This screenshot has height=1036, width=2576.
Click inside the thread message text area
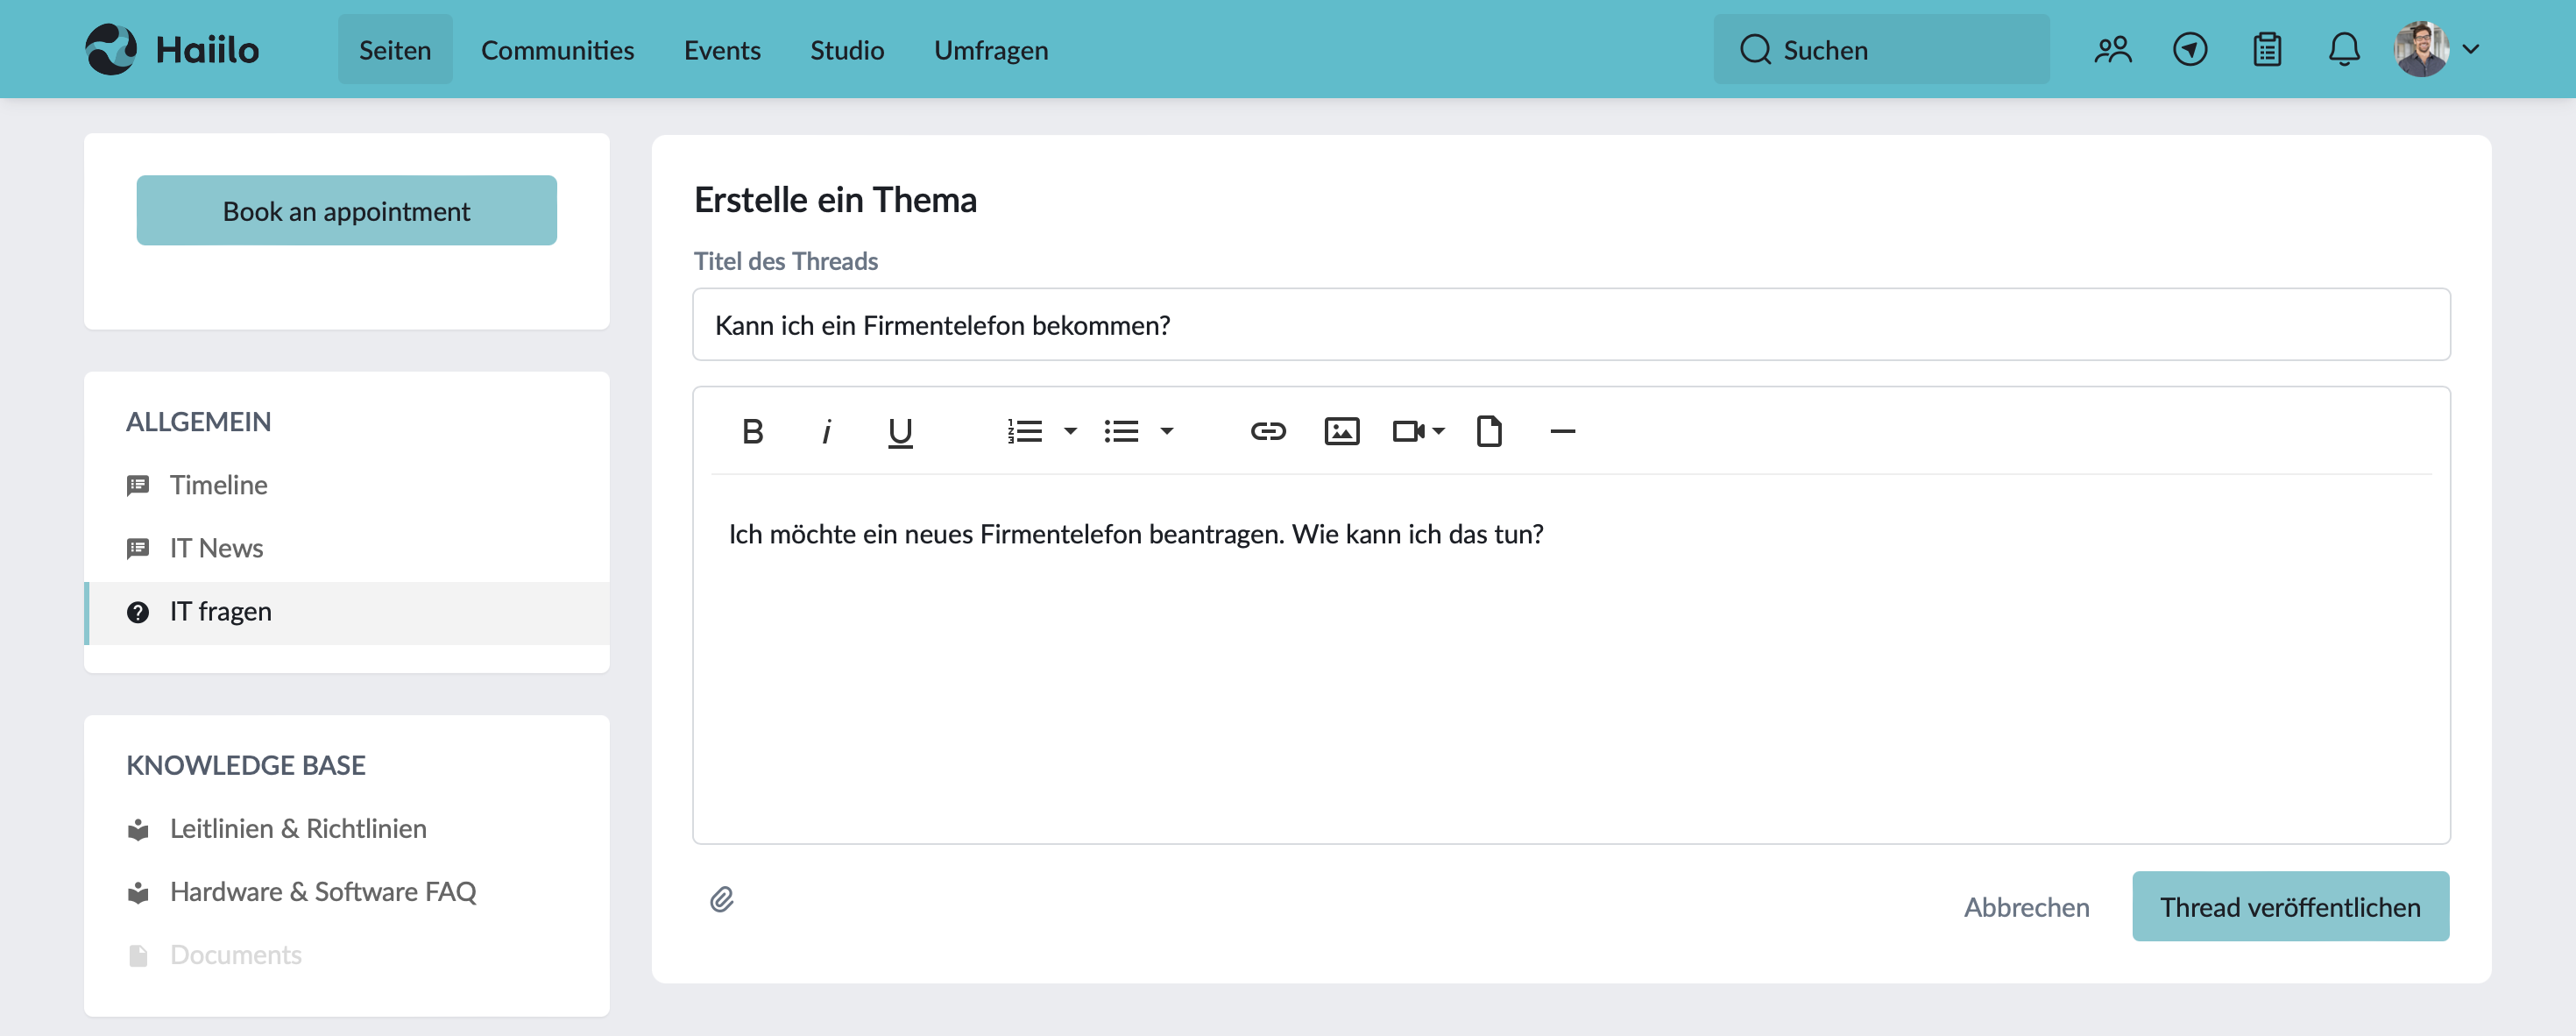coord(1571,659)
